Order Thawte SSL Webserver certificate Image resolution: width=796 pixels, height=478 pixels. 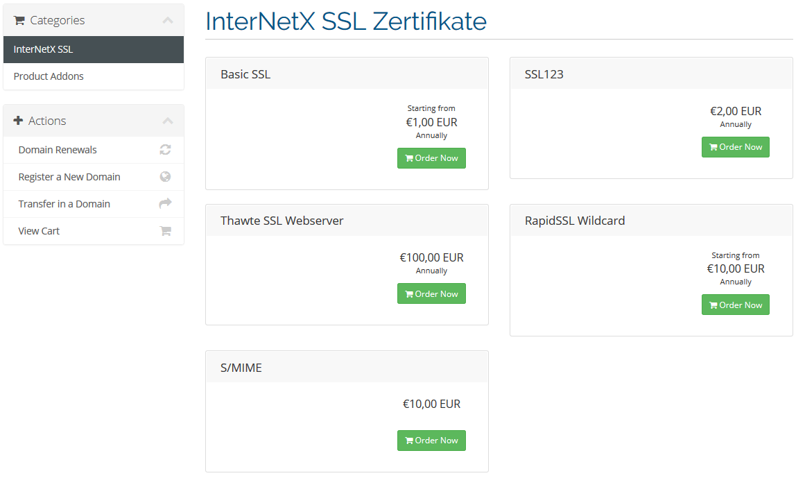pos(431,293)
